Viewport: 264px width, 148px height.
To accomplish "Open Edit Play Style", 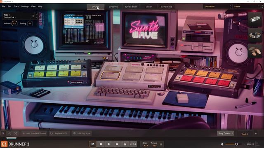I will coord(82,133).
